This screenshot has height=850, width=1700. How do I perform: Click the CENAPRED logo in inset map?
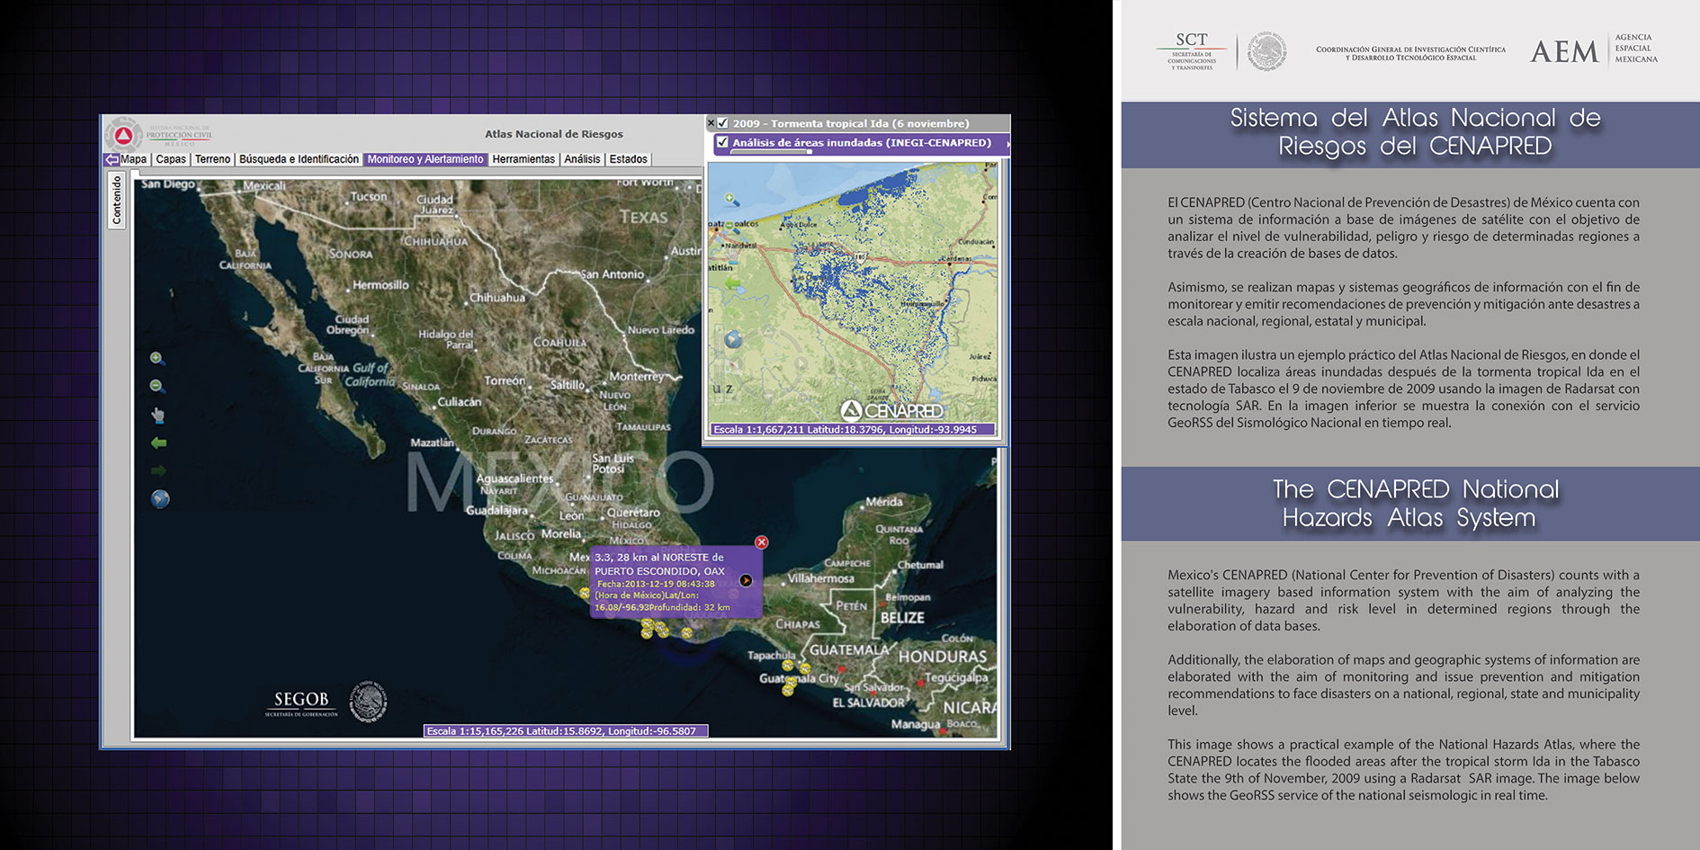[892, 411]
